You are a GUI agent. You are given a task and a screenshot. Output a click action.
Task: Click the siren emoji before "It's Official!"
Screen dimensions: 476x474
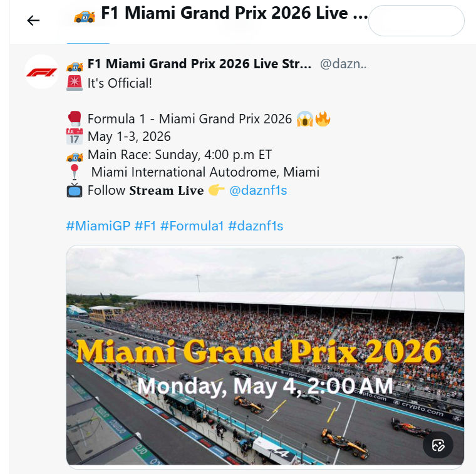coord(75,83)
